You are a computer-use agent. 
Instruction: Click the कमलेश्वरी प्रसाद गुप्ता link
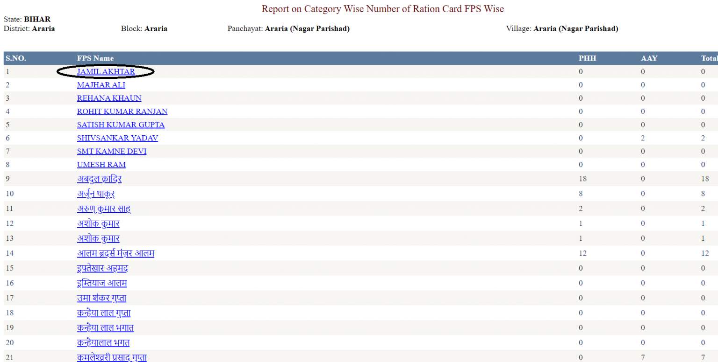tap(112, 357)
